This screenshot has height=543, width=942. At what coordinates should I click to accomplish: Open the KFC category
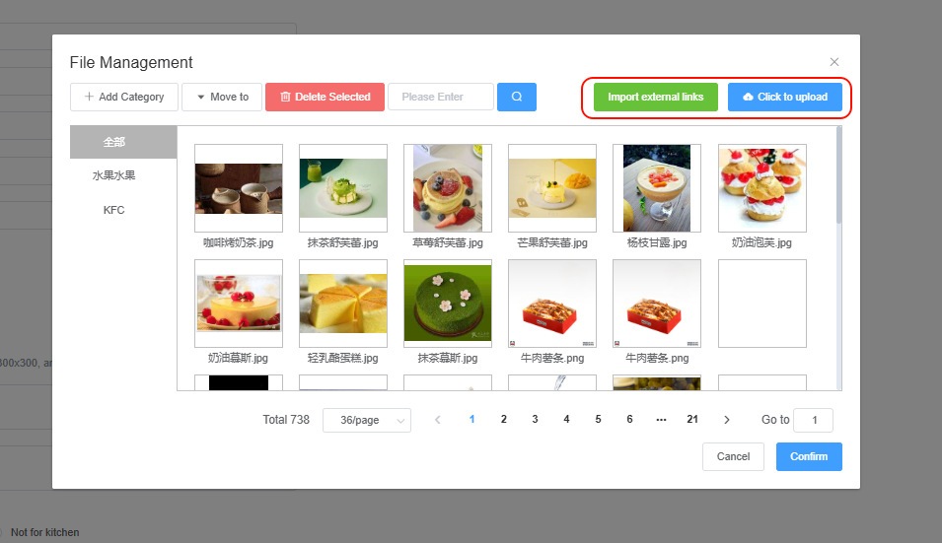point(114,210)
